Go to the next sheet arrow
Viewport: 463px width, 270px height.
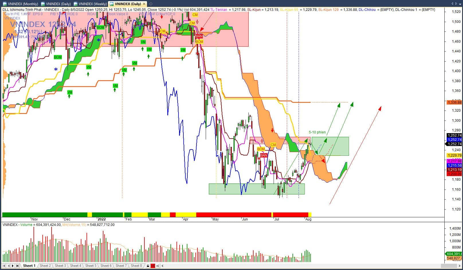tap(13, 266)
